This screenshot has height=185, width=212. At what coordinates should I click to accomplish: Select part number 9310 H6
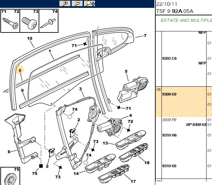(169, 135)
